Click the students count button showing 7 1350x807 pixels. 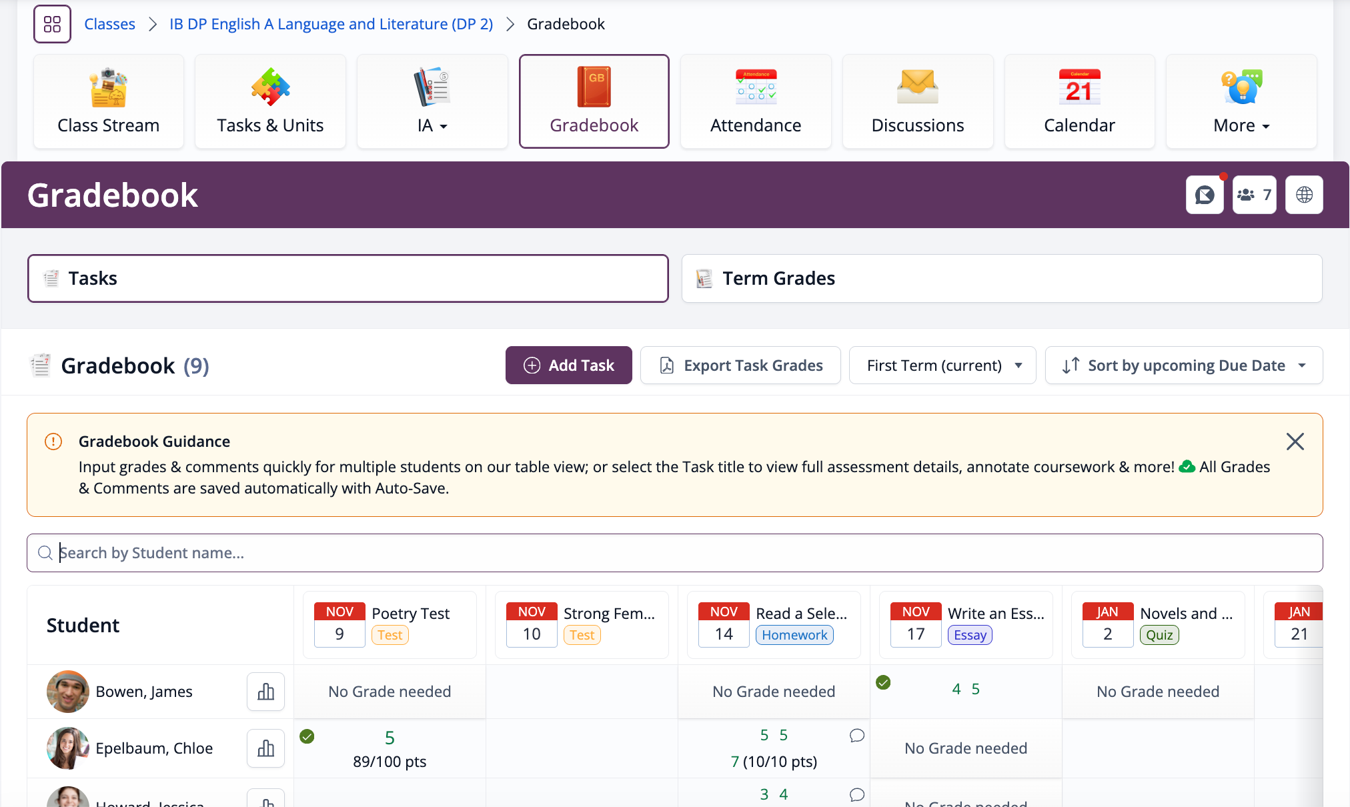coord(1254,195)
